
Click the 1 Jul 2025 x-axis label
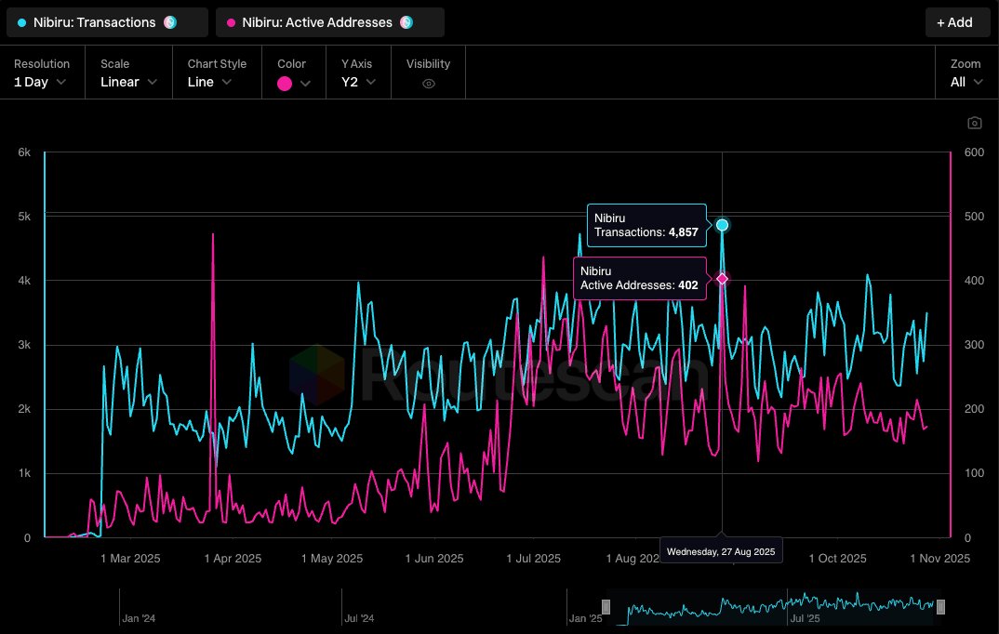coord(533,559)
